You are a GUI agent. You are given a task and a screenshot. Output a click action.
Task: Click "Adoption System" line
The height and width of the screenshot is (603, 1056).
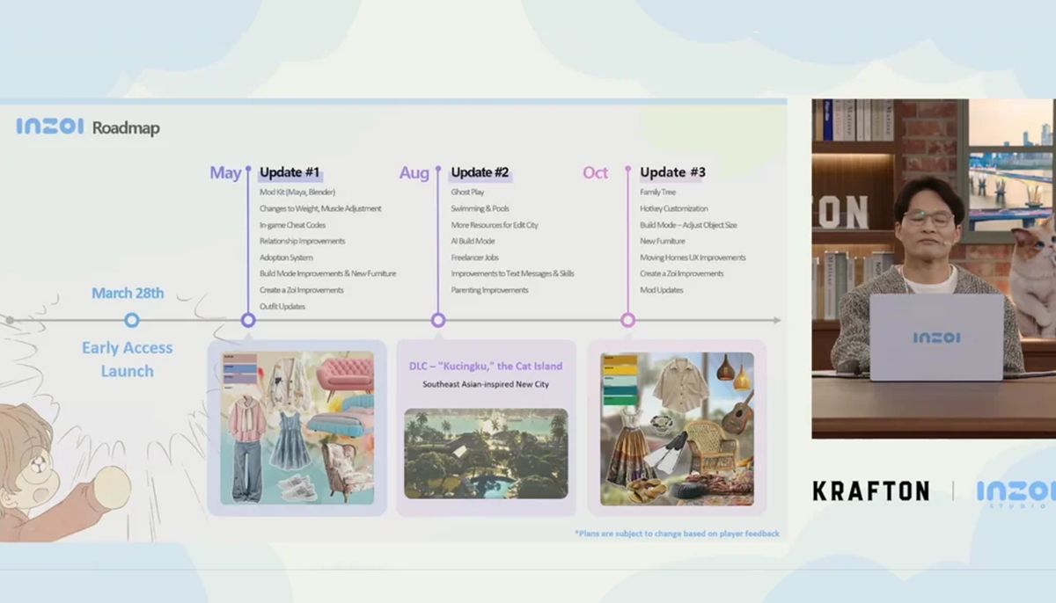[286, 258]
